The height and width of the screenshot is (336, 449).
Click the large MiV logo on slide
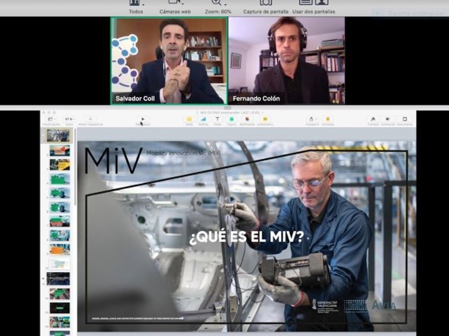click(x=114, y=160)
